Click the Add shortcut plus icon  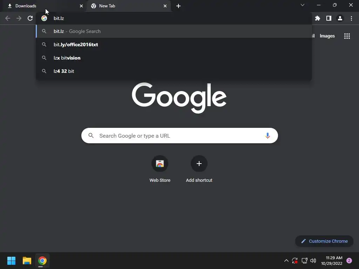(199, 164)
